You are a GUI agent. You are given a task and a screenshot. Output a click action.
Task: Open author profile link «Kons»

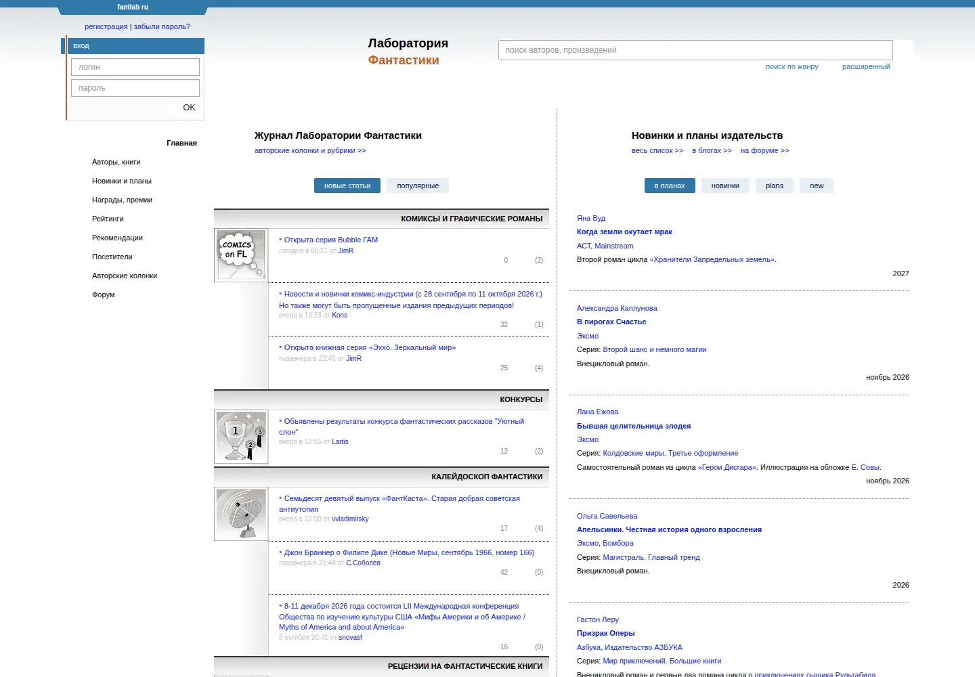pos(339,315)
